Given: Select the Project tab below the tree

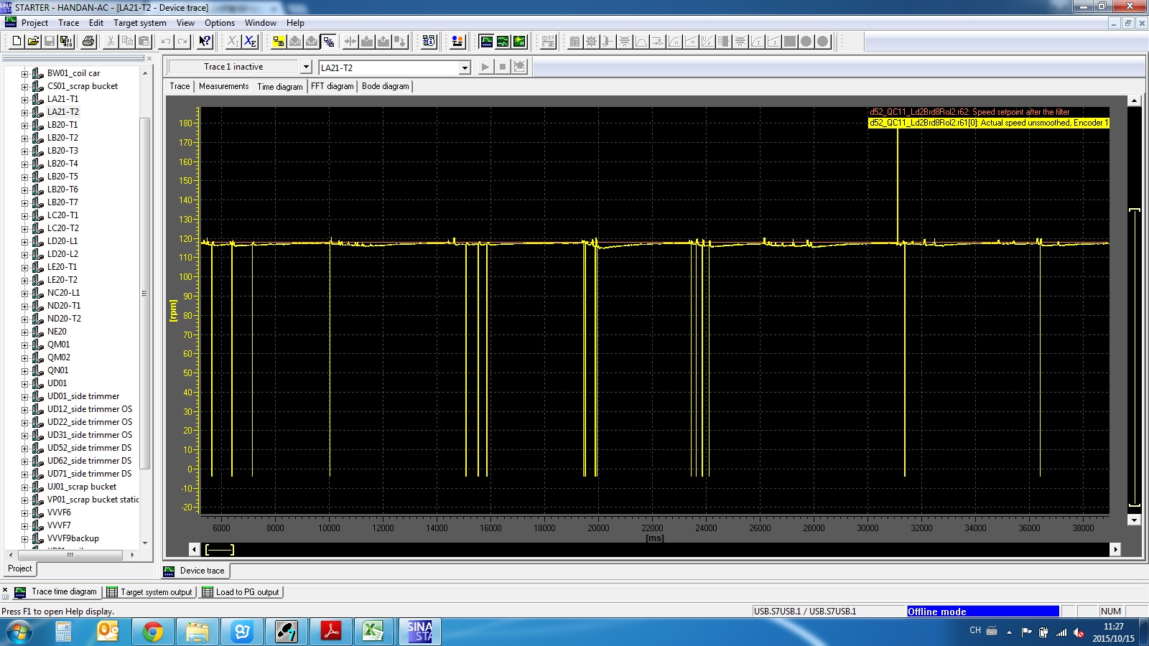Looking at the screenshot, I should point(20,568).
